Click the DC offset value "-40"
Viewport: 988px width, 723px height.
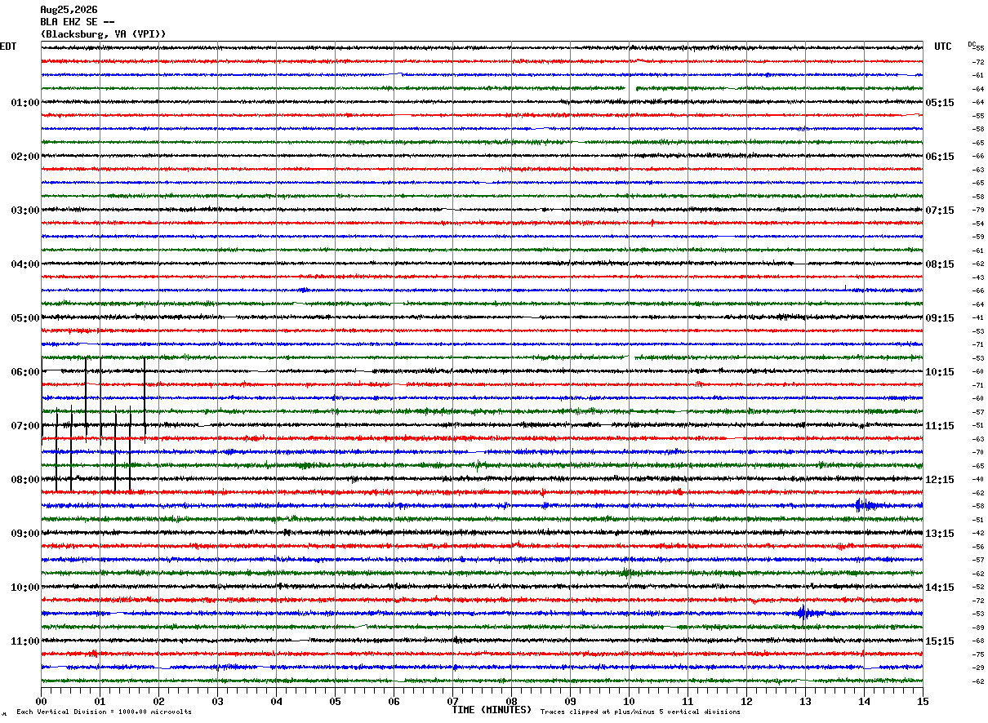pyautogui.click(x=978, y=480)
